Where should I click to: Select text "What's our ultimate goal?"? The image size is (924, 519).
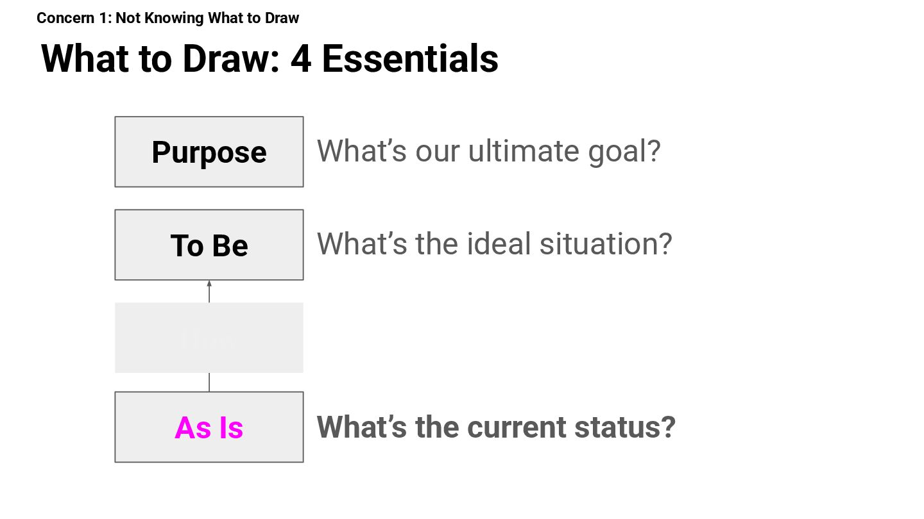[488, 151]
